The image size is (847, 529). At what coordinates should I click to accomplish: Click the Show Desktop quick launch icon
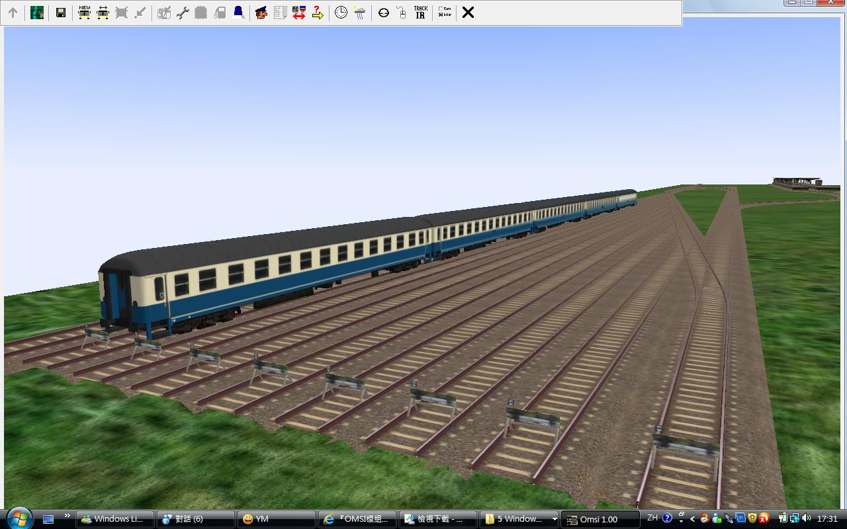tap(48, 519)
